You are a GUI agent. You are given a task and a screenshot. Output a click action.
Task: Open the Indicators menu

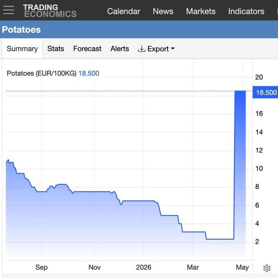click(246, 11)
